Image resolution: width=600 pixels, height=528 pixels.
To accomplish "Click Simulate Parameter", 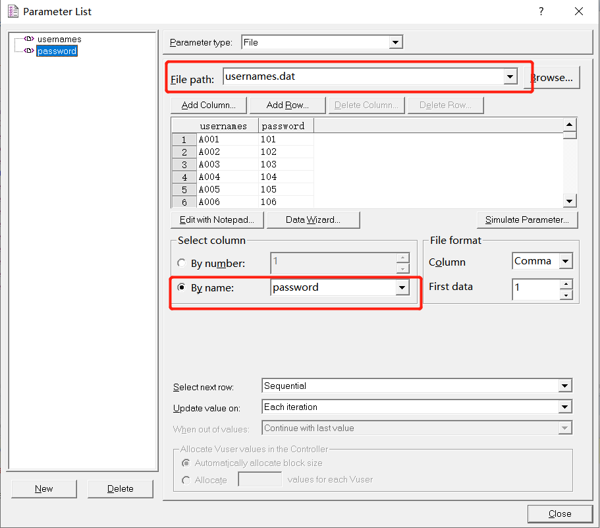I will click(x=527, y=220).
